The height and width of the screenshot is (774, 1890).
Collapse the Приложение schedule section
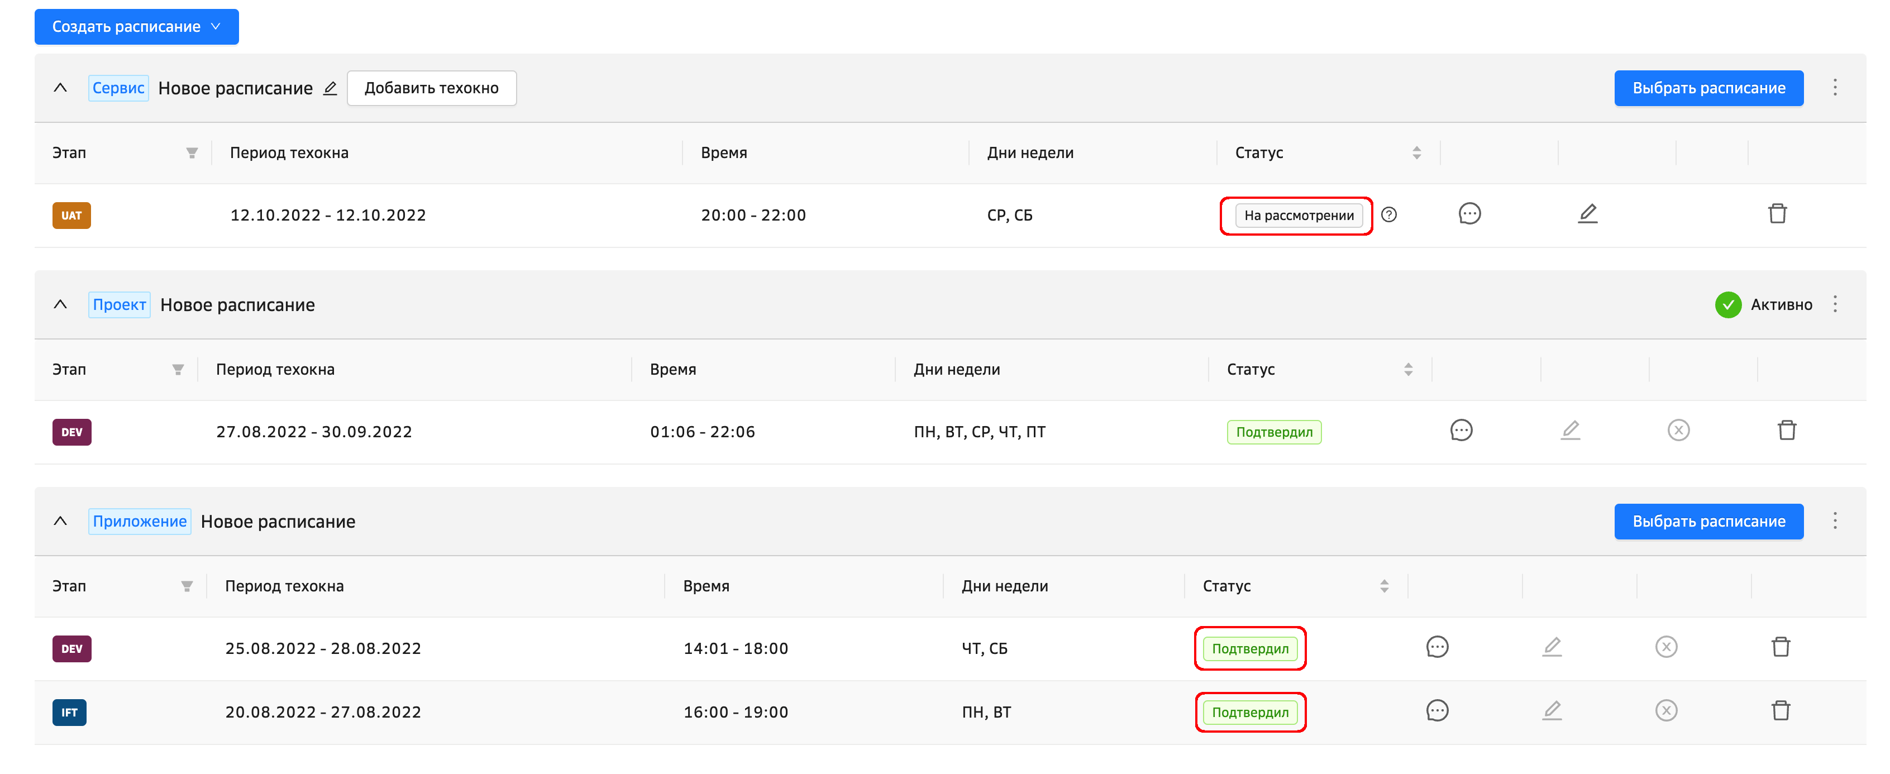[61, 521]
